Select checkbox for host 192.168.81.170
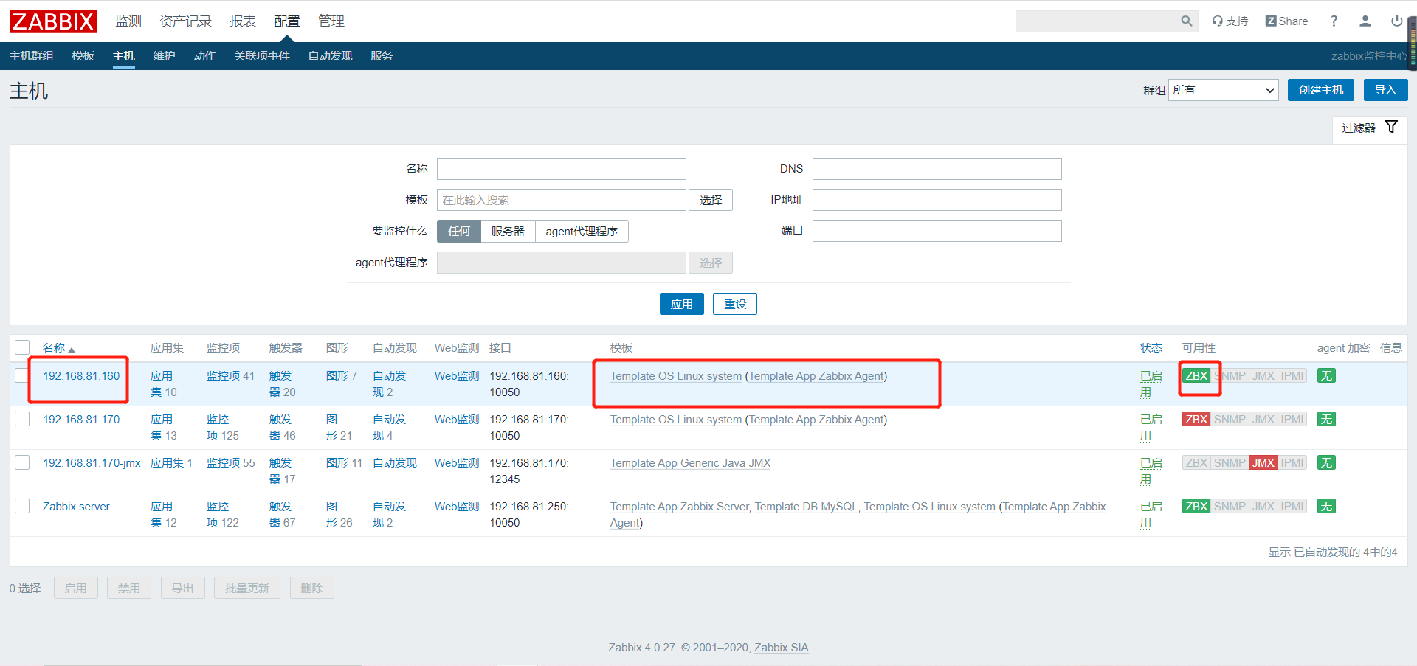Image resolution: width=1417 pixels, height=666 pixels. 22,419
